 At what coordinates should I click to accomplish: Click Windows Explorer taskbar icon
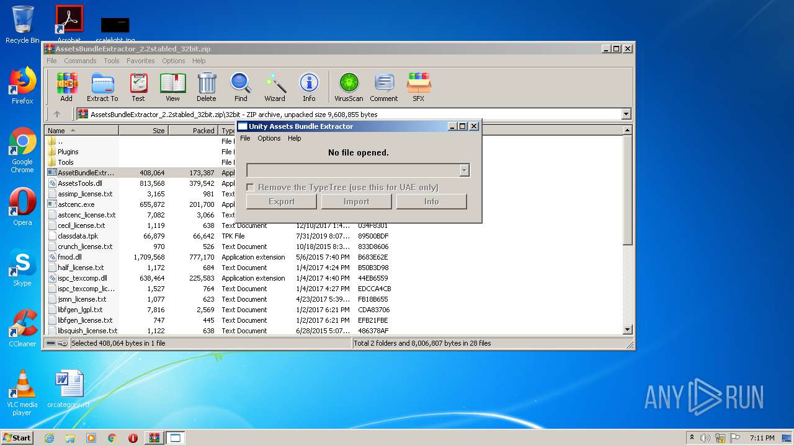(70, 438)
